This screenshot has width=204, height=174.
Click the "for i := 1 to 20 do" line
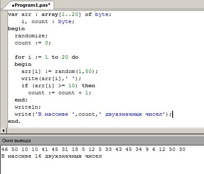coord(46,57)
